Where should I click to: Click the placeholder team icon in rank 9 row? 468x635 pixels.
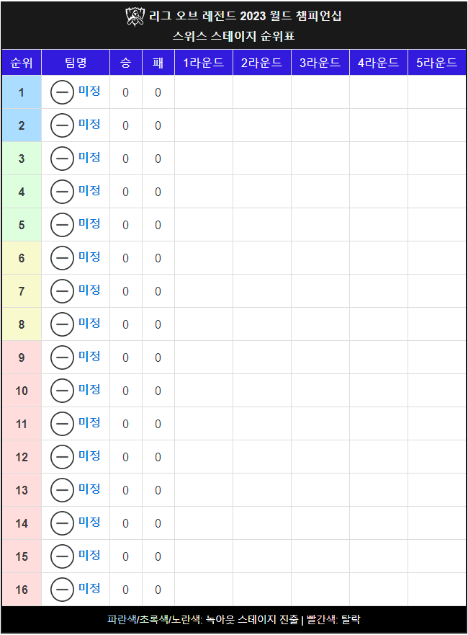tap(62, 358)
